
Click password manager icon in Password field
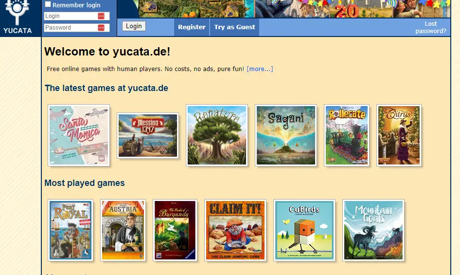tap(101, 28)
